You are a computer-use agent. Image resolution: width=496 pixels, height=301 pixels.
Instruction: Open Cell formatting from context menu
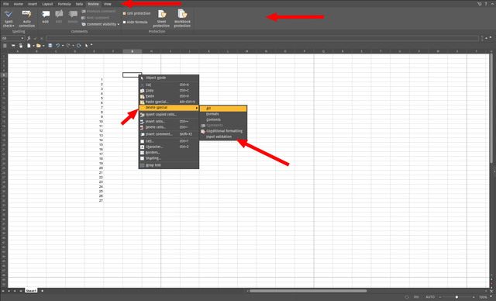click(x=169, y=141)
